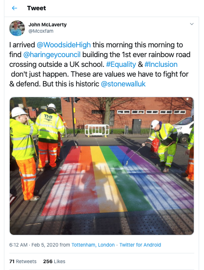Go back using the arrow icon
The height and width of the screenshot is (270, 204).
point(15,8)
